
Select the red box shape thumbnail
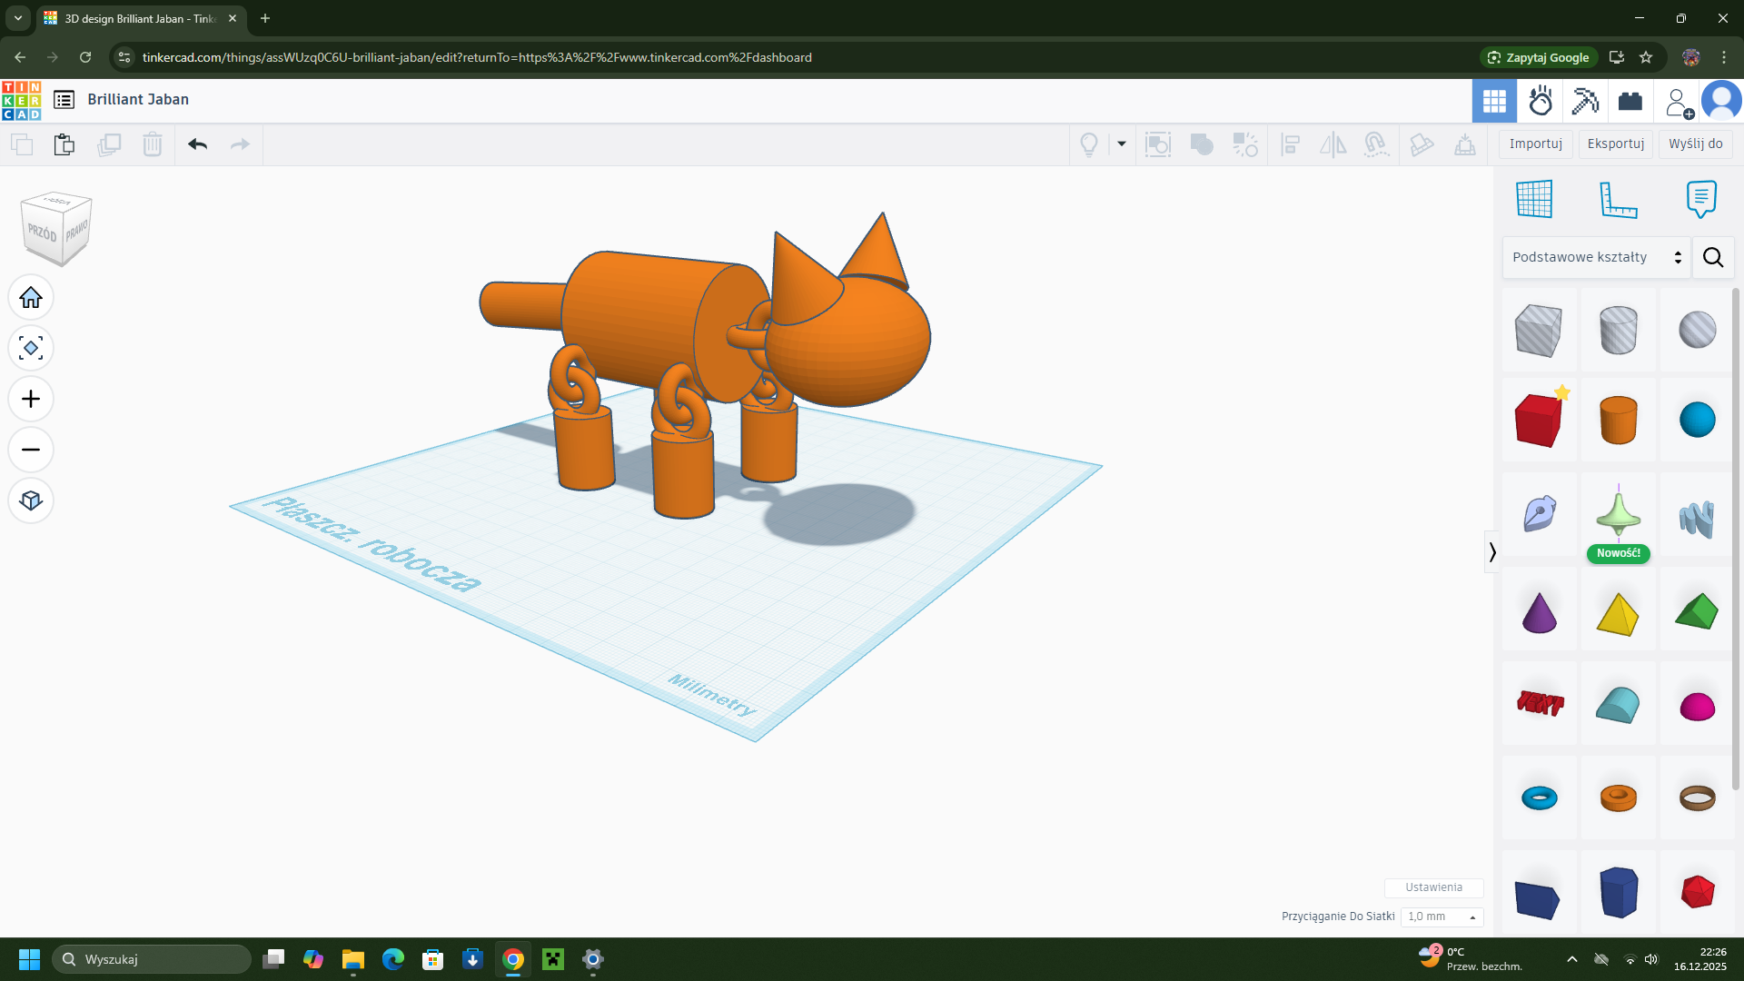1540,421
